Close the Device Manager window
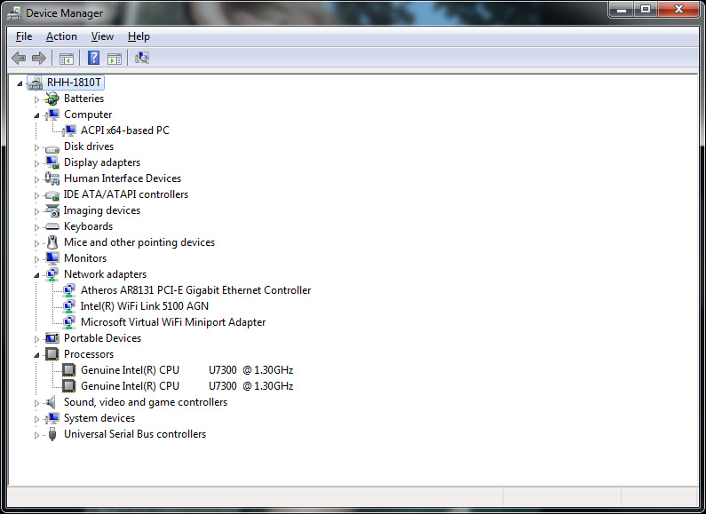The width and height of the screenshot is (706, 514). point(679,9)
